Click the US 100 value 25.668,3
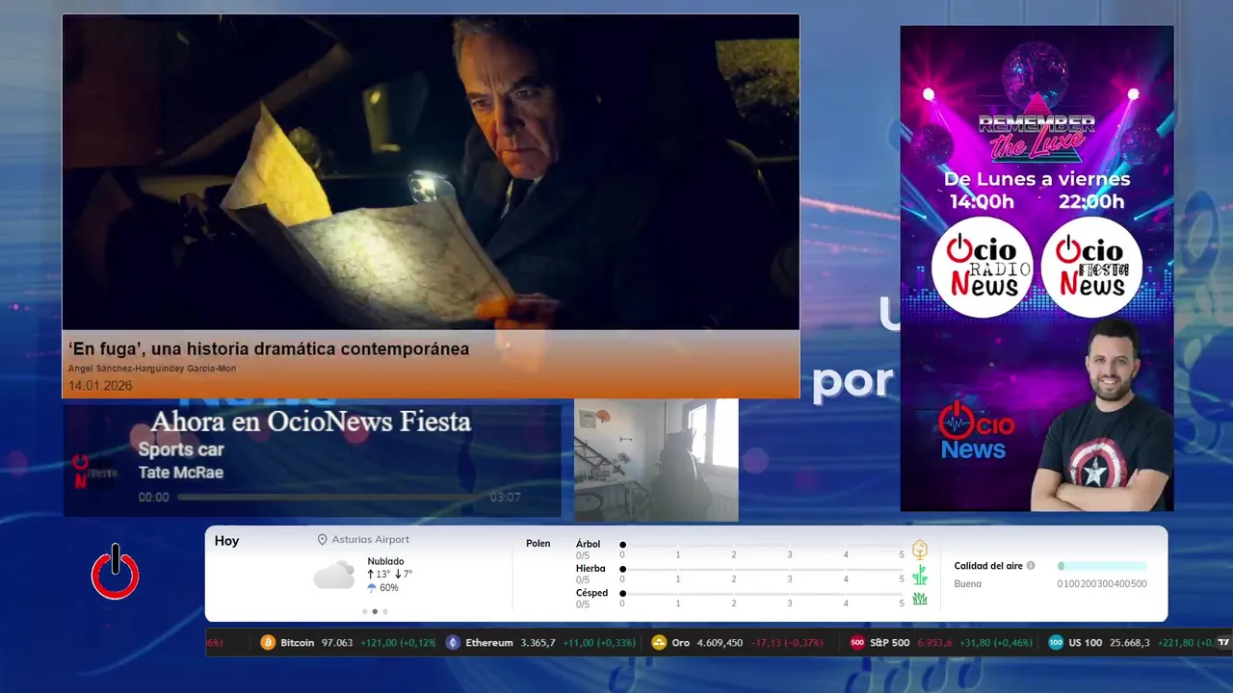Image resolution: width=1233 pixels, height=693 pixels. coord(1130,643)
